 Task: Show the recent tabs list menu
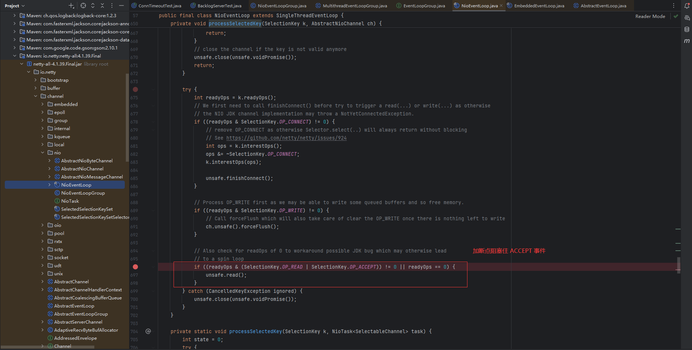(x=674, y=5)
